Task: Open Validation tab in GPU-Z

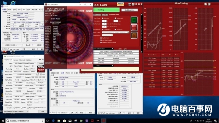Action: point(29,60)
